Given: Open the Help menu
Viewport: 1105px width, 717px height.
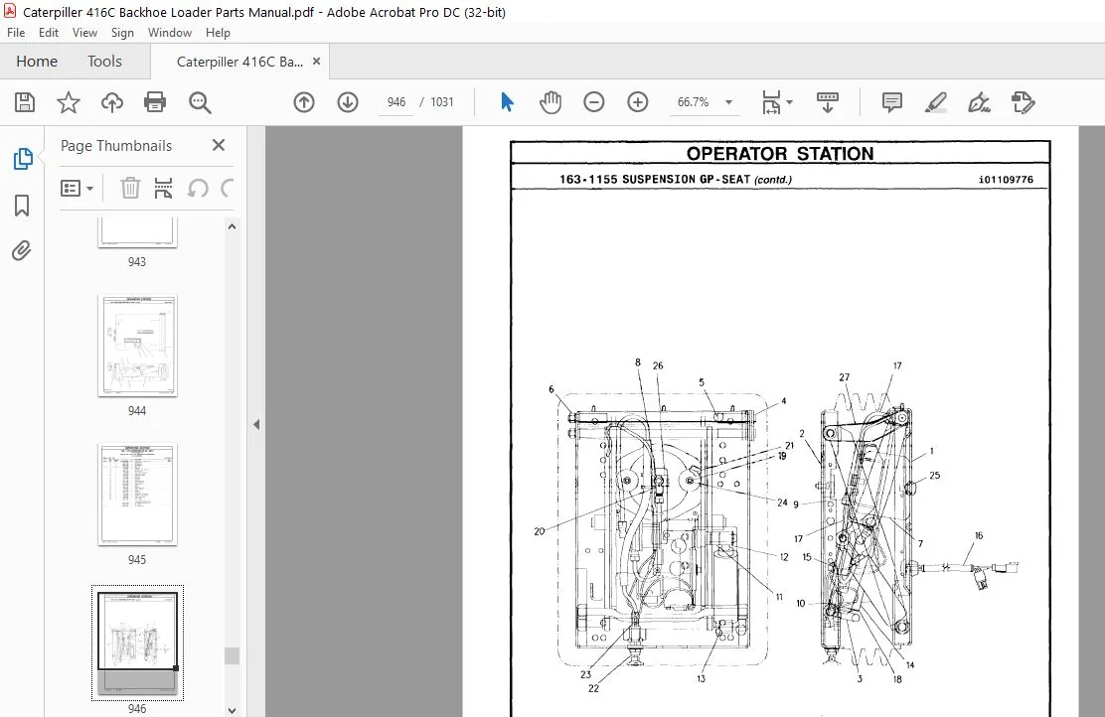Looking at the screenshot, I should tap(218, 33).
